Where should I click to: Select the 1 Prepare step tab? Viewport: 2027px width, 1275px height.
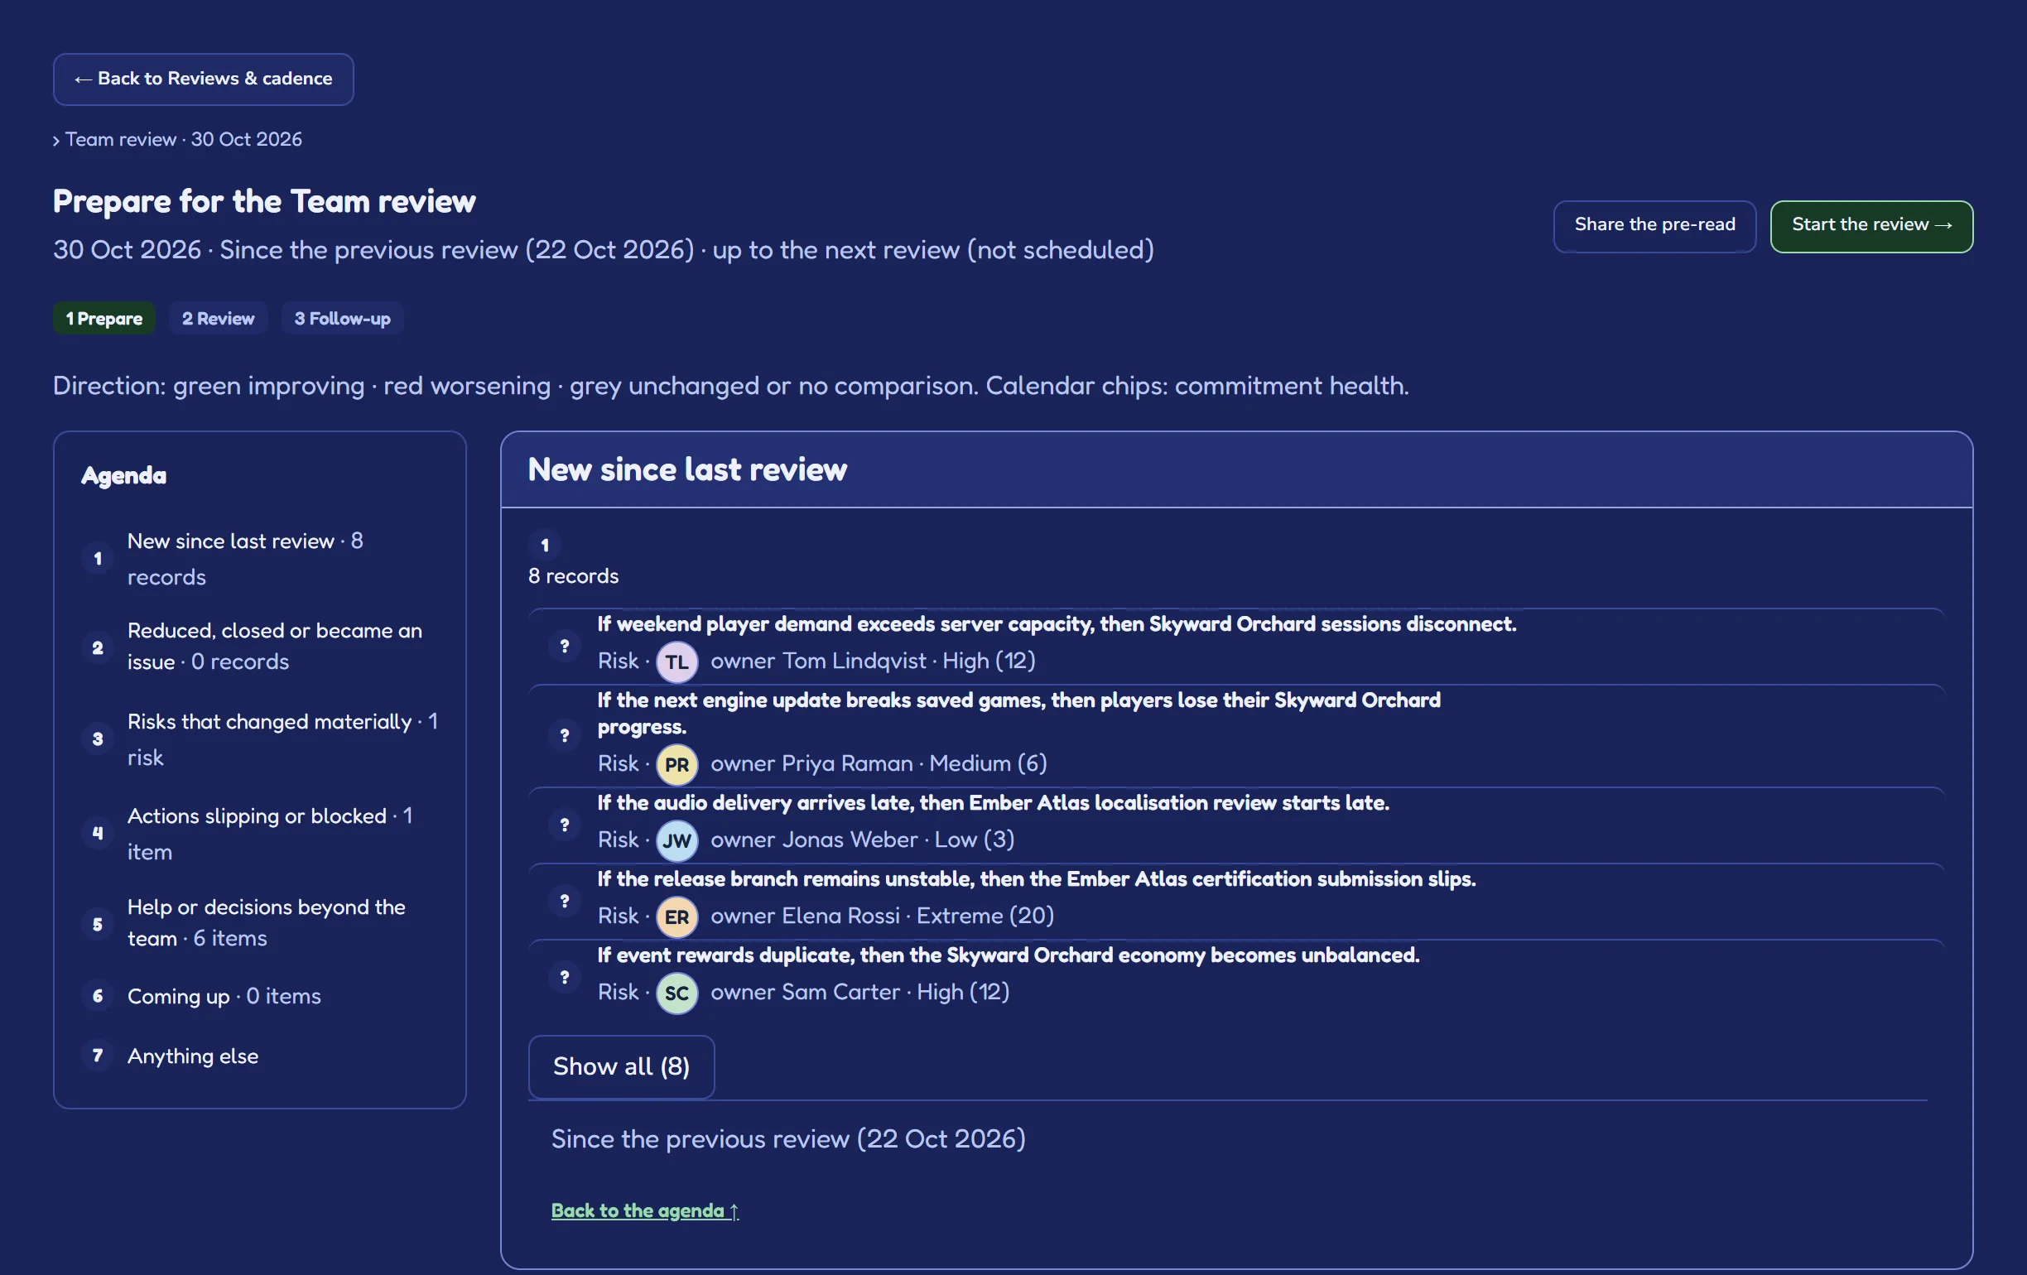click(104, 318)
